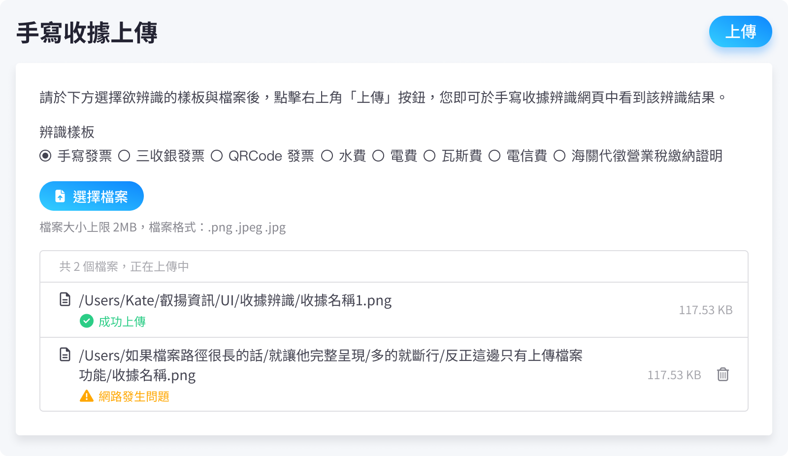Choose the QRCode 發票 template
Viewport: 788px width, 456px height.
pos(217,156)
